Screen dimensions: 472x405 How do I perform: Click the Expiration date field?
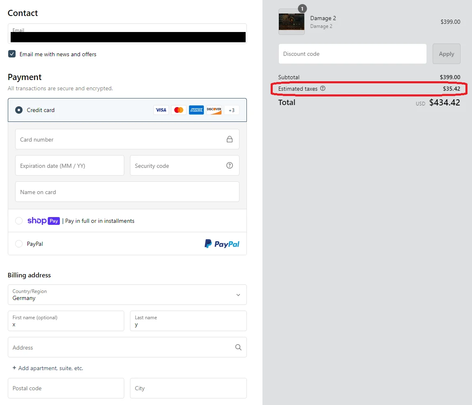tap(70, 165)
